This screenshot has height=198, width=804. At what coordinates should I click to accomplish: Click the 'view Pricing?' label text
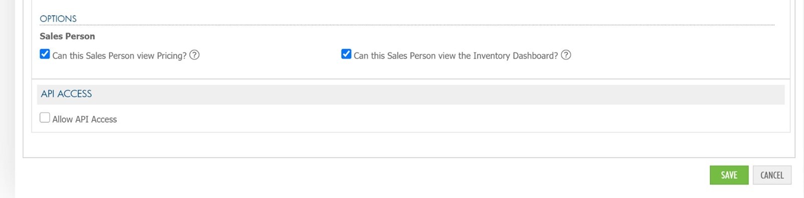161,55
